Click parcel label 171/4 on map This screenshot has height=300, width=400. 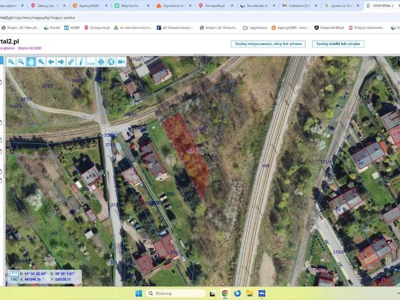pyautogui.click(x=326, y=161)
